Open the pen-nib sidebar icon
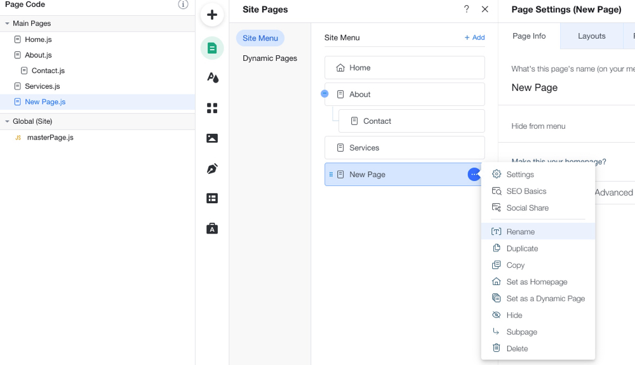This screenshot has width=635, height=365. 212,168
